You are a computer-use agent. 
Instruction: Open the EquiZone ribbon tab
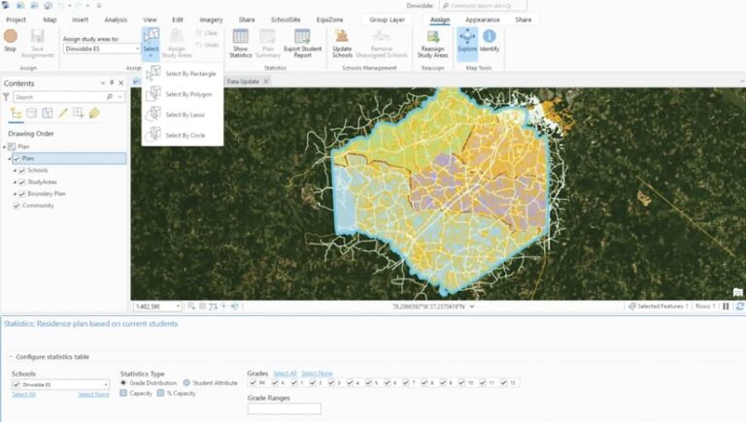(329, 20)
